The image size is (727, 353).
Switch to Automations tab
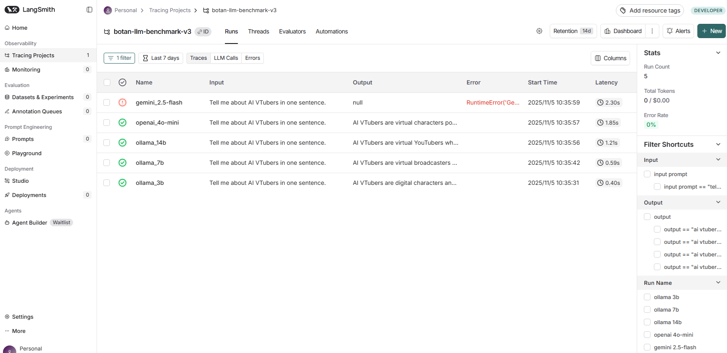[x=332, y=31]
